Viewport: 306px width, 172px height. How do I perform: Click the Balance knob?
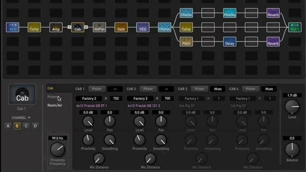click(292, 150)
